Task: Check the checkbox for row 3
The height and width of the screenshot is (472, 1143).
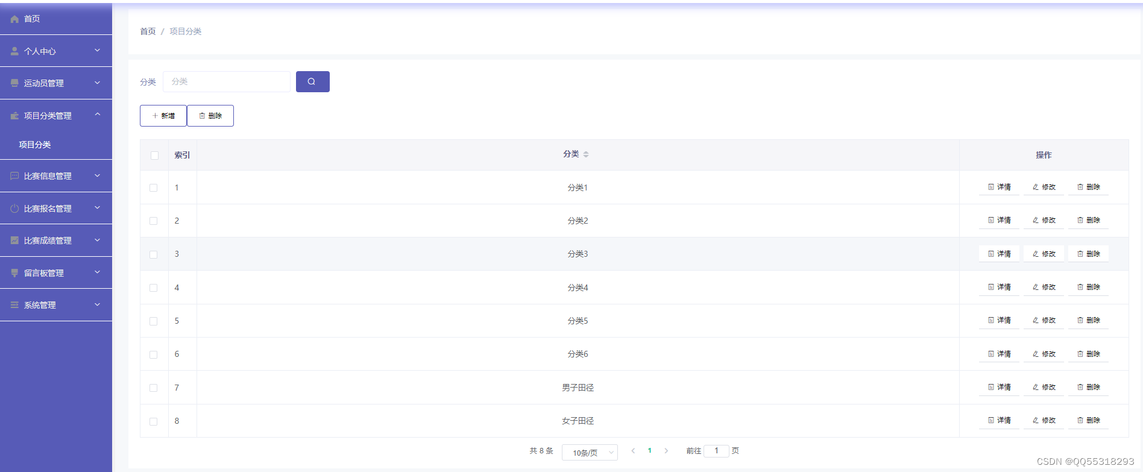Action: point(154,254)
